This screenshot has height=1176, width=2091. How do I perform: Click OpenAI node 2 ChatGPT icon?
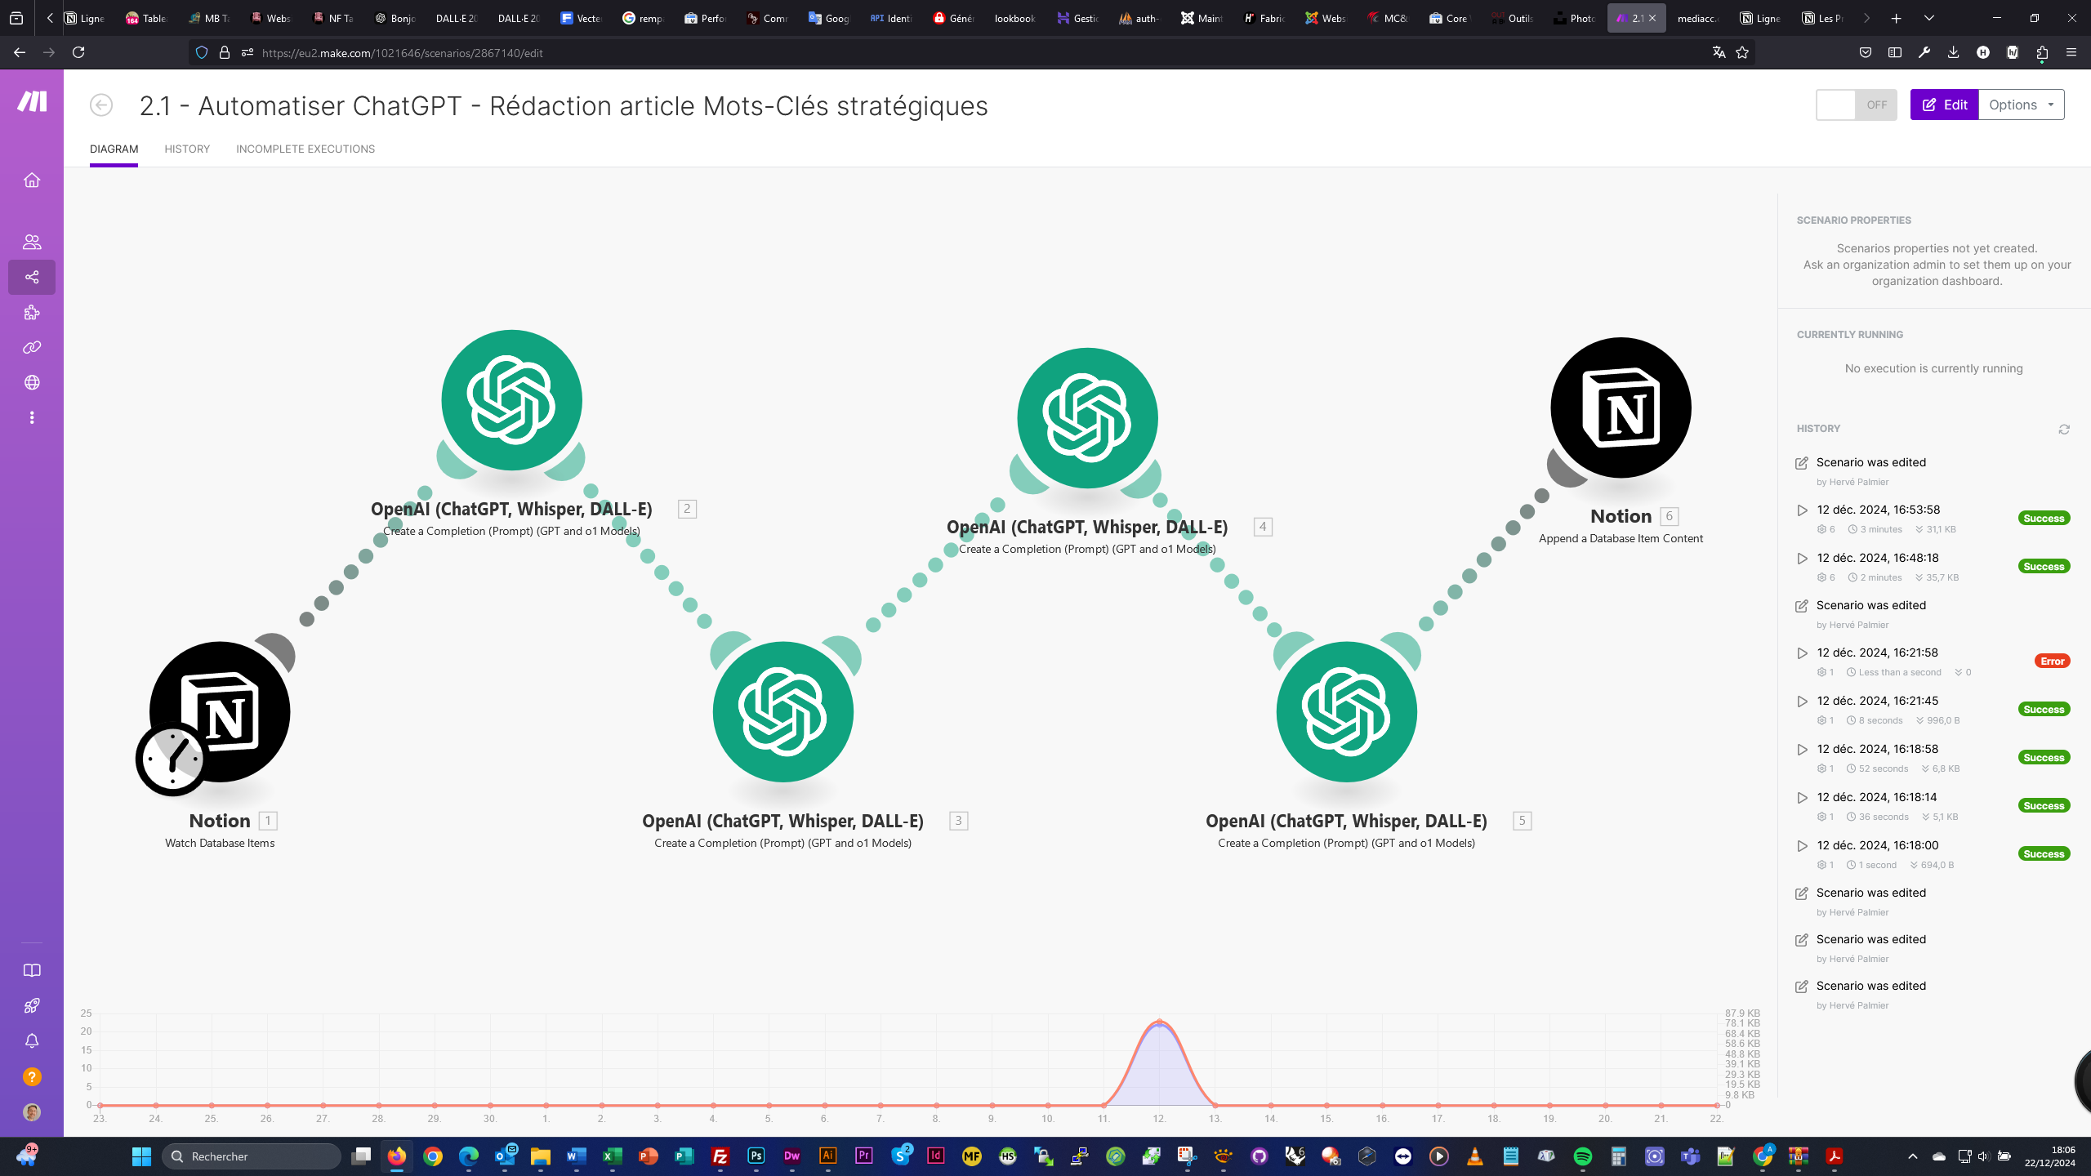(x=514, y=401)
